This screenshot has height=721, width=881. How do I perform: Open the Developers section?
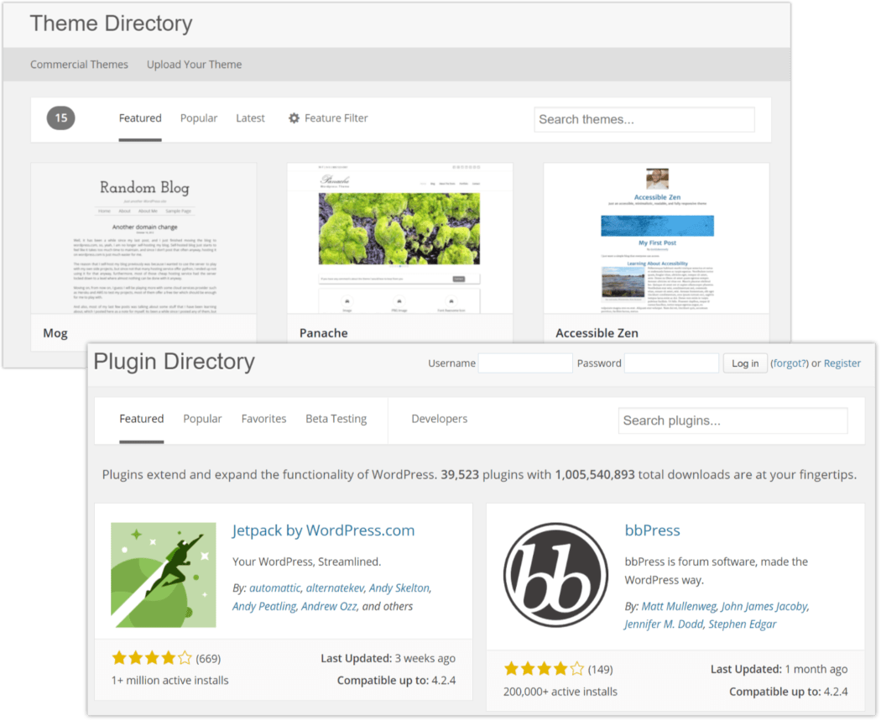point(440,418)
